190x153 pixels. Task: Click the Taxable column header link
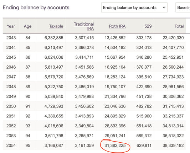pyautogui.click(x=56, y=26)
